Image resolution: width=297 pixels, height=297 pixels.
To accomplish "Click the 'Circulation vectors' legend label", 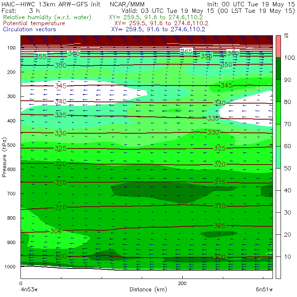I will 29,29.
